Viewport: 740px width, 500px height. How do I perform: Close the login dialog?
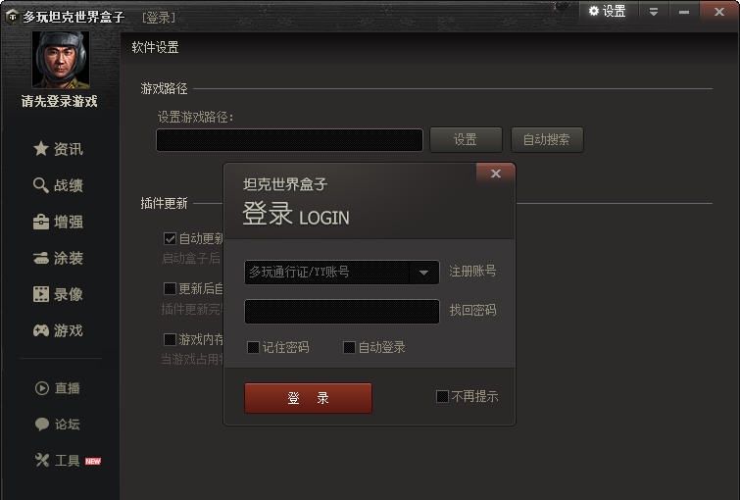[496, 174]
